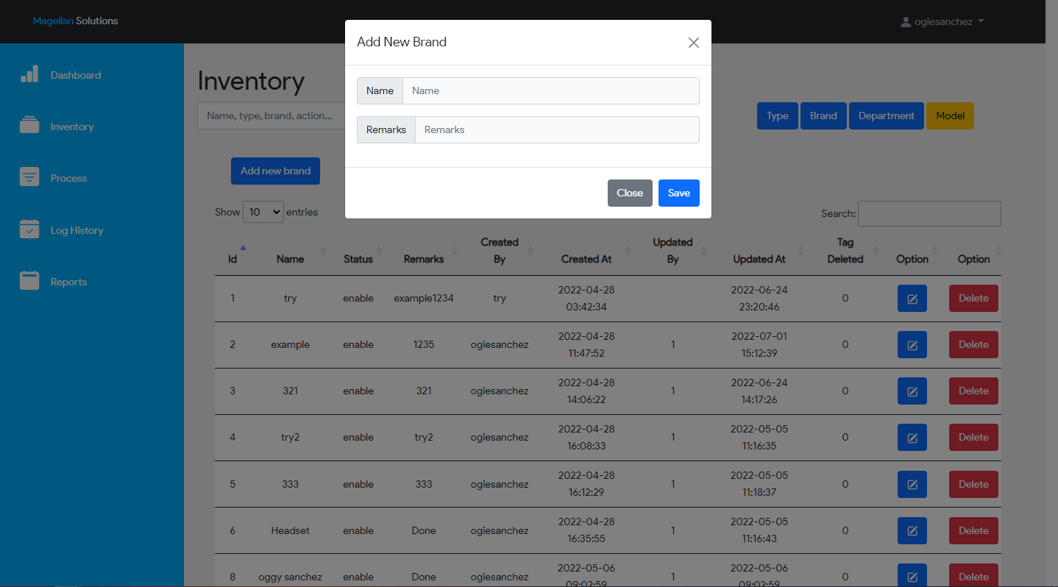Click the edit pencil icon for the try brand
The image size is (1058, 587).
coord(912,298)
